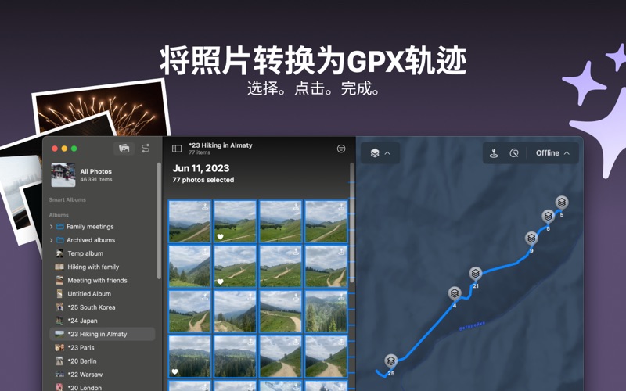626x391 pixels.
Task: Click the Albums section header
Action: pos(59,215)
